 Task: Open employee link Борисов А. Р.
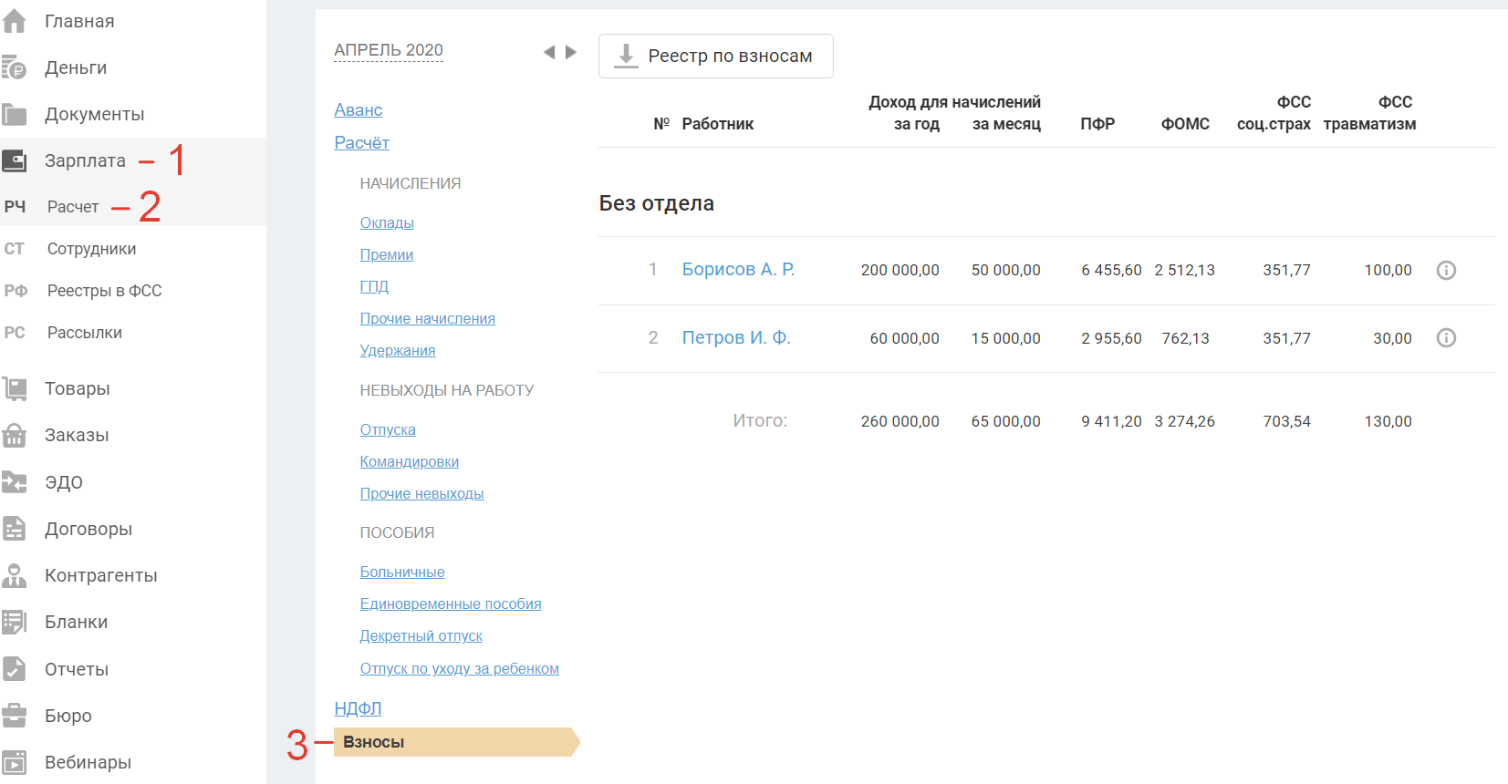(738, 269)
